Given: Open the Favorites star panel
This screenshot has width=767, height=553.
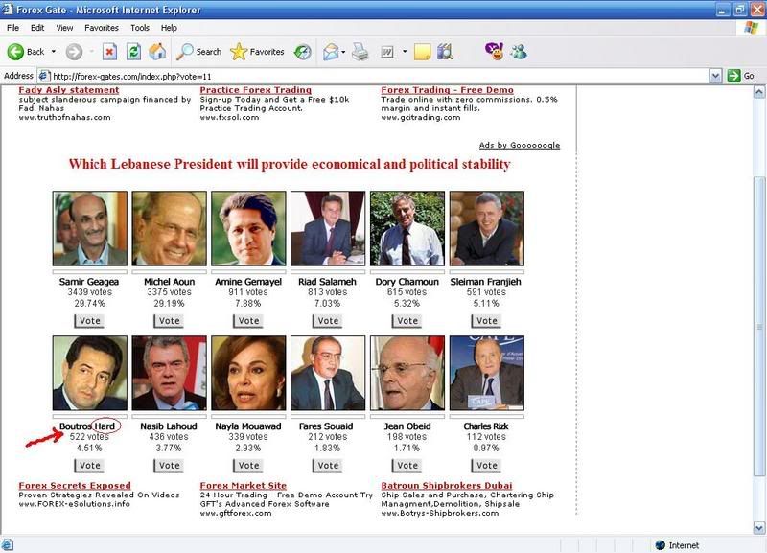Looking at the screenshot, I should [257, 52].
